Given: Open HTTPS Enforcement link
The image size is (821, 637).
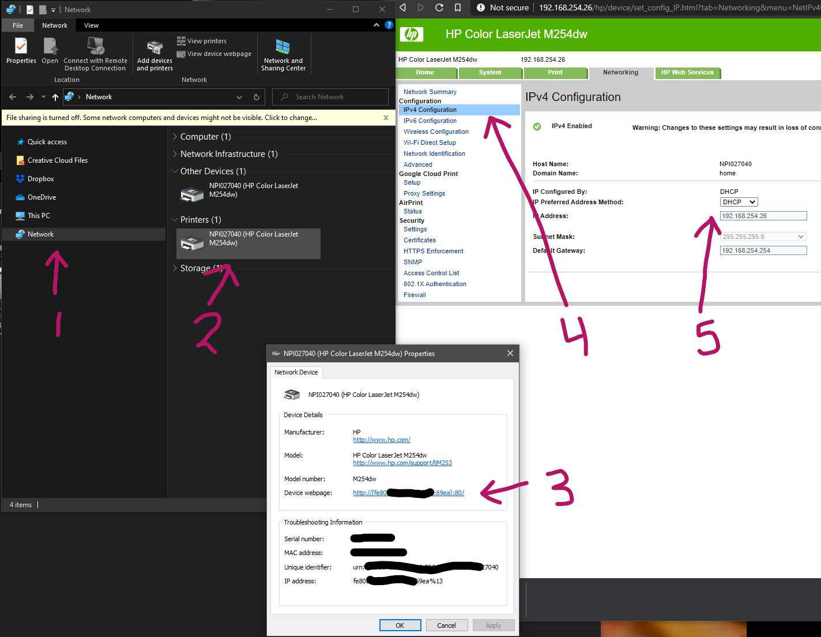Looking at the screenshot, I should [x=433, y=251].
